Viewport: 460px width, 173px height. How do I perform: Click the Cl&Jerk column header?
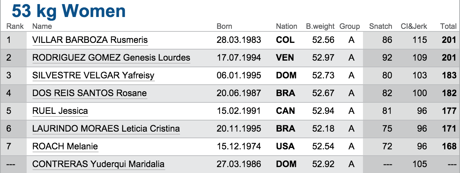pyautogui.click(x=414, y=26)
